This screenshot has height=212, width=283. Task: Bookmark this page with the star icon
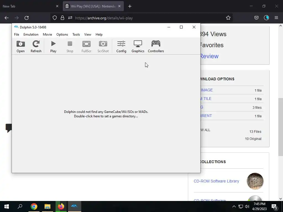(228, 18)
